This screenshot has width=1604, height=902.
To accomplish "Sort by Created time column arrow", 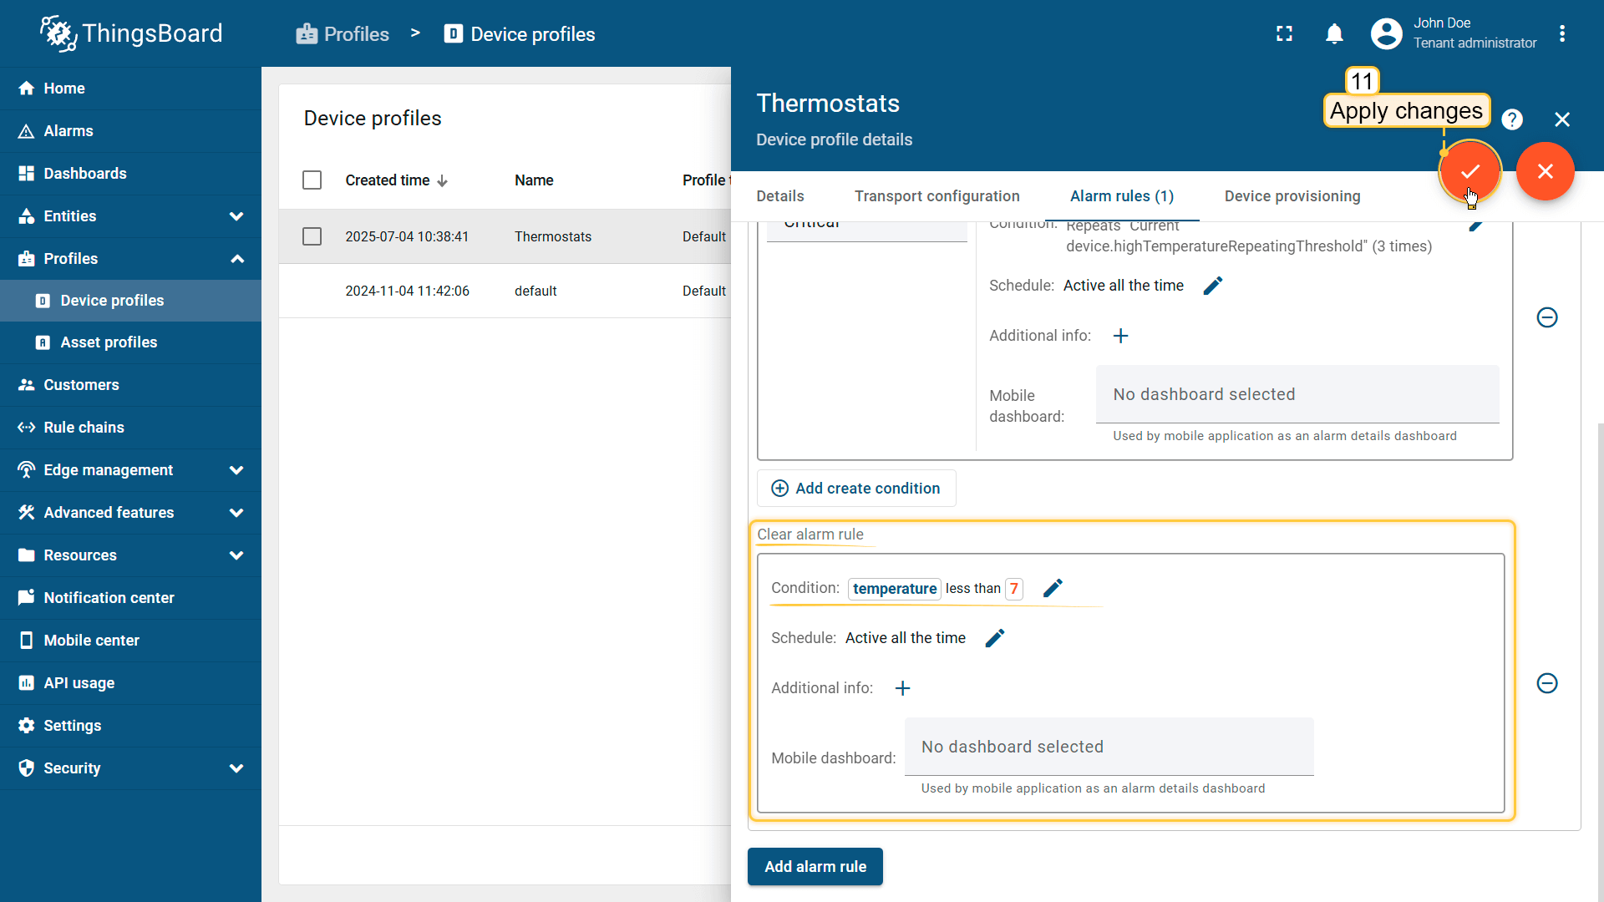I will (x=443, y=181).
